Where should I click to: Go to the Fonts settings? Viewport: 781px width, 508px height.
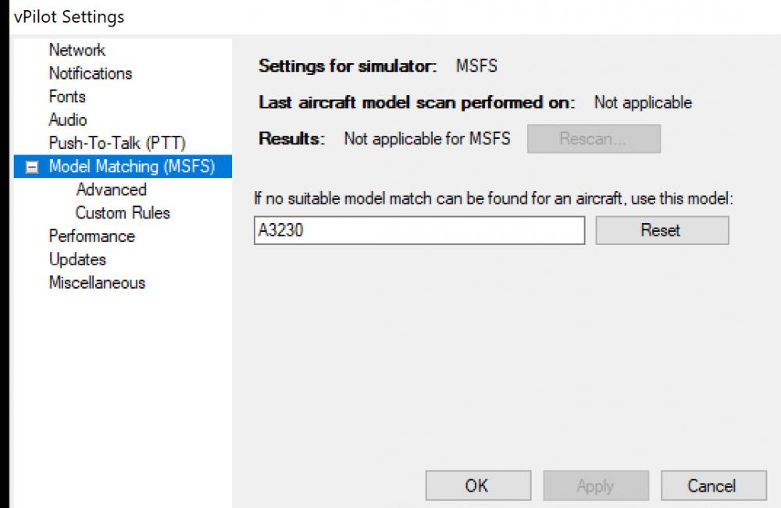pos(67,97)
